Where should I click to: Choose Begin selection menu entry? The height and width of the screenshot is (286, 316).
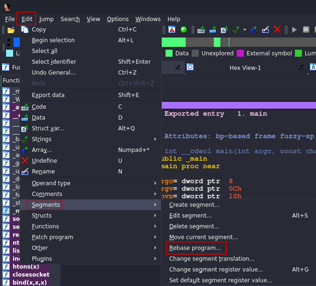tap(91, 40)
